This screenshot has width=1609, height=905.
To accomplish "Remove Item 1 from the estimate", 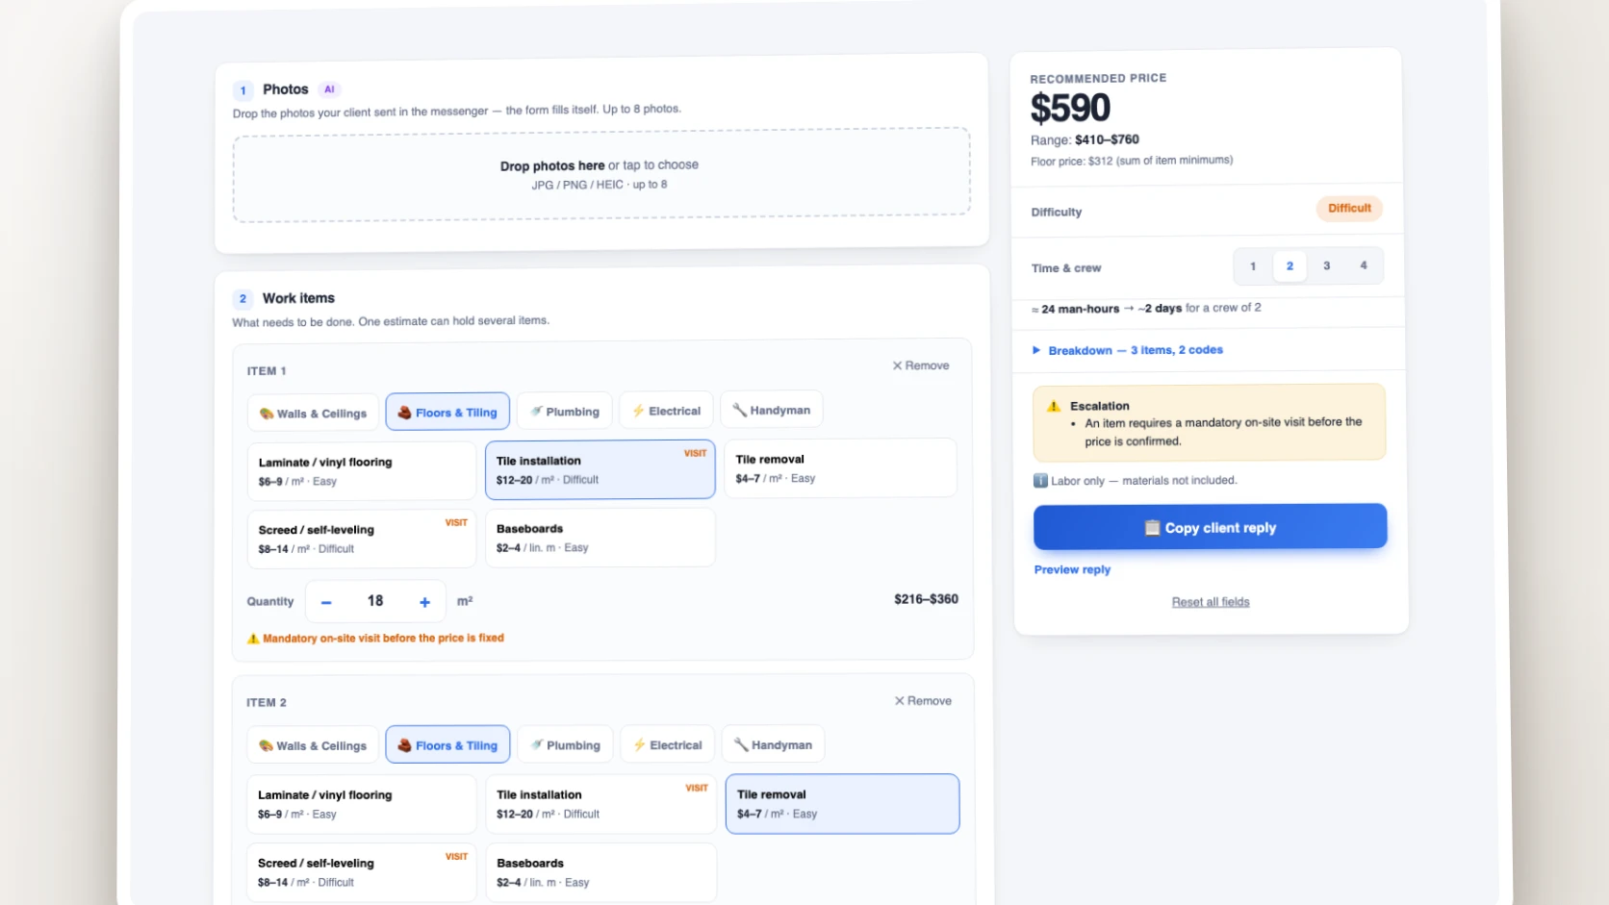I will click(921, 365).
